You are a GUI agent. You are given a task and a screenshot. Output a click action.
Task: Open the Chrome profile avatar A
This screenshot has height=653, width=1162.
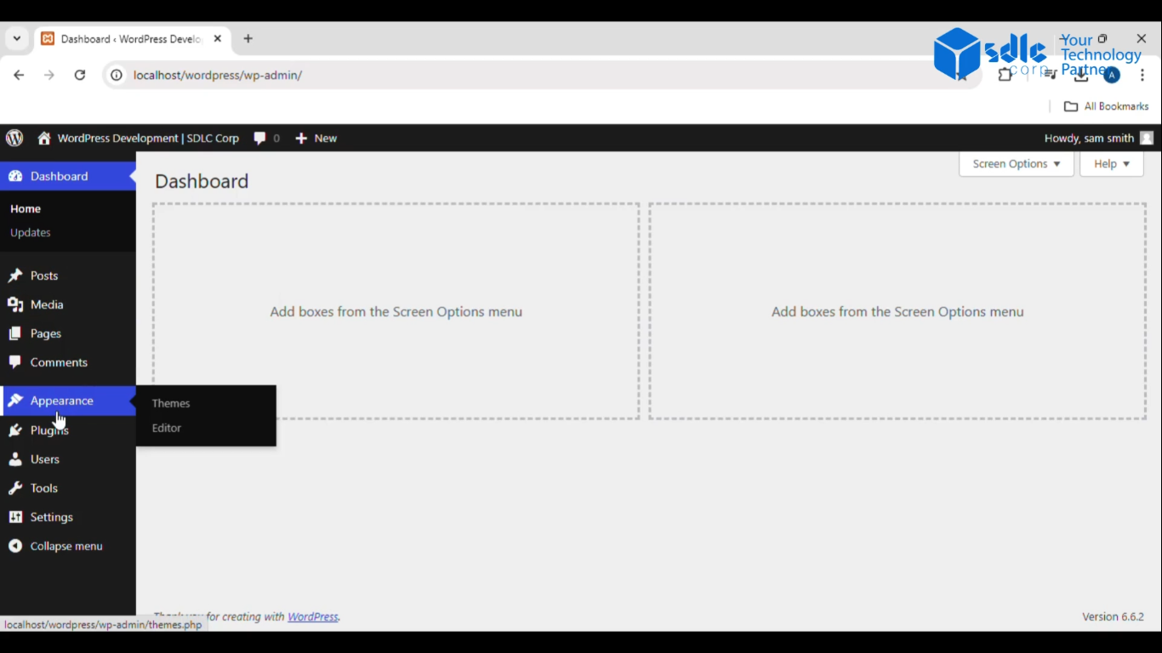pyautogui.click(x=1112, y=75)
